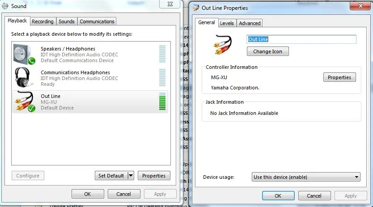Select the Speakers / Headphones device icon
The height and width of the screenshot is (207, 373).
(24, 54)
